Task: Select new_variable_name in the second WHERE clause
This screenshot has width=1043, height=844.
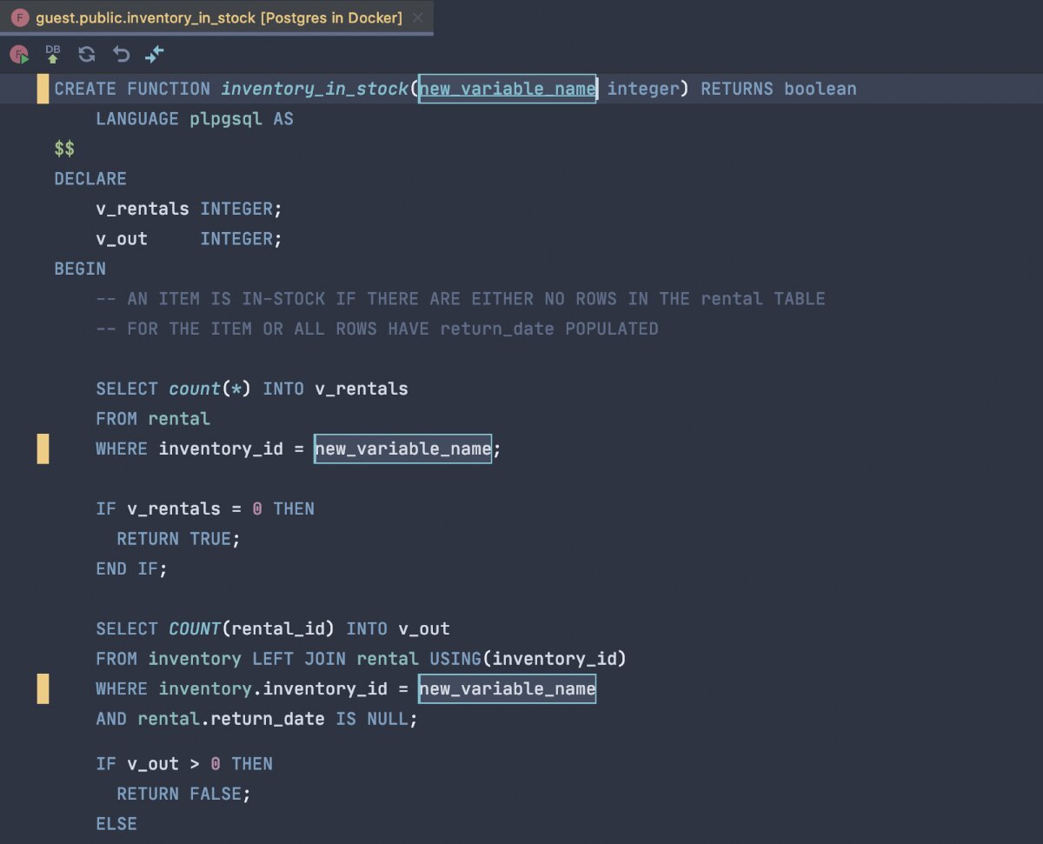Action: (507, 688)
